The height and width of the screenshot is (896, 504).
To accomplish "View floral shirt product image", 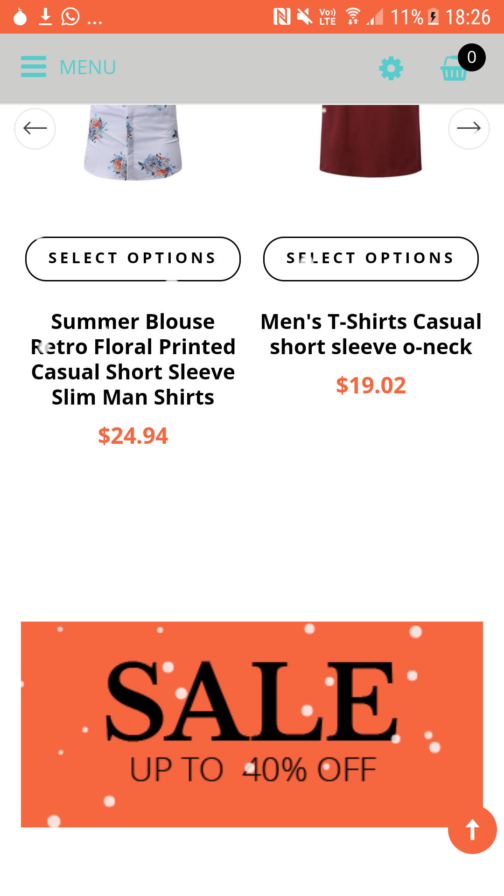I will pyautogui.click(x=133, y=142).
